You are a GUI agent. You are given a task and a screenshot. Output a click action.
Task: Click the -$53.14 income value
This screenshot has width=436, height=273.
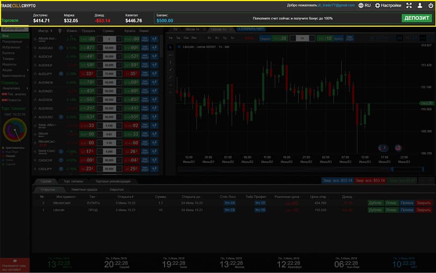point(102,21)
